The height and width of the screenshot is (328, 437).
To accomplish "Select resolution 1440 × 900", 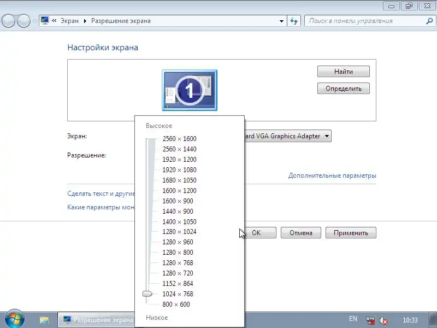I will 178,211.
